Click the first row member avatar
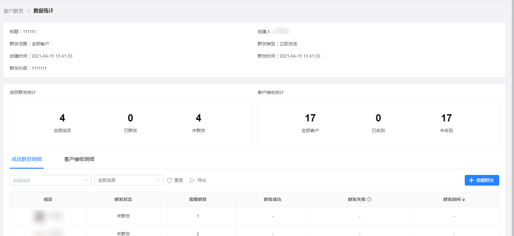Image resolution: width=514 pixels, height=236 pixels. (x=39, y=216)
